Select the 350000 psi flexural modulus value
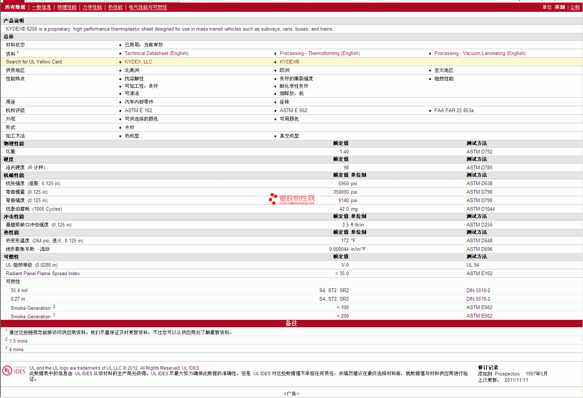The width and height of the screenshot is (583, 398). tap(345, 192)
